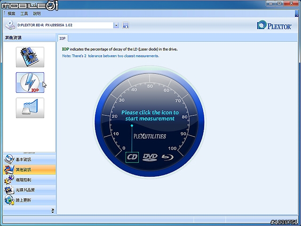Start DVD measurement on the gauge
The width and height of the screenshot is (301, 226).
(150, 157)
